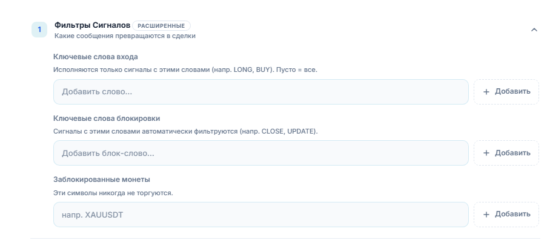
Task: Focus the Добавить слово... input field
Action: click(x=260, y=92)
